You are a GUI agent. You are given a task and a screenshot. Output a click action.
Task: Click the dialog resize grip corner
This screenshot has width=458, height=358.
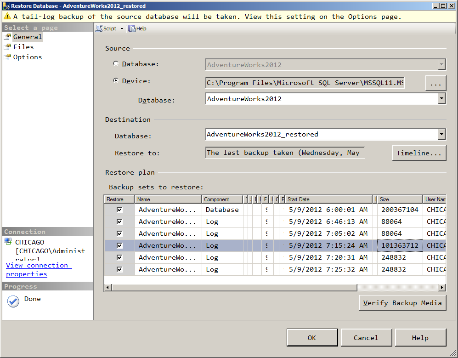click(453, 353)
